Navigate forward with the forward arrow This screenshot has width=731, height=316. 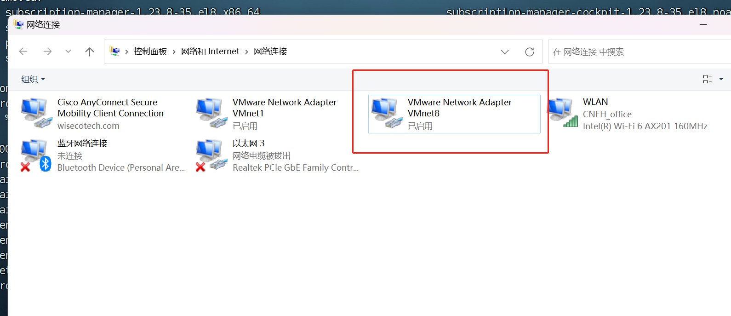tap(47, 52)
